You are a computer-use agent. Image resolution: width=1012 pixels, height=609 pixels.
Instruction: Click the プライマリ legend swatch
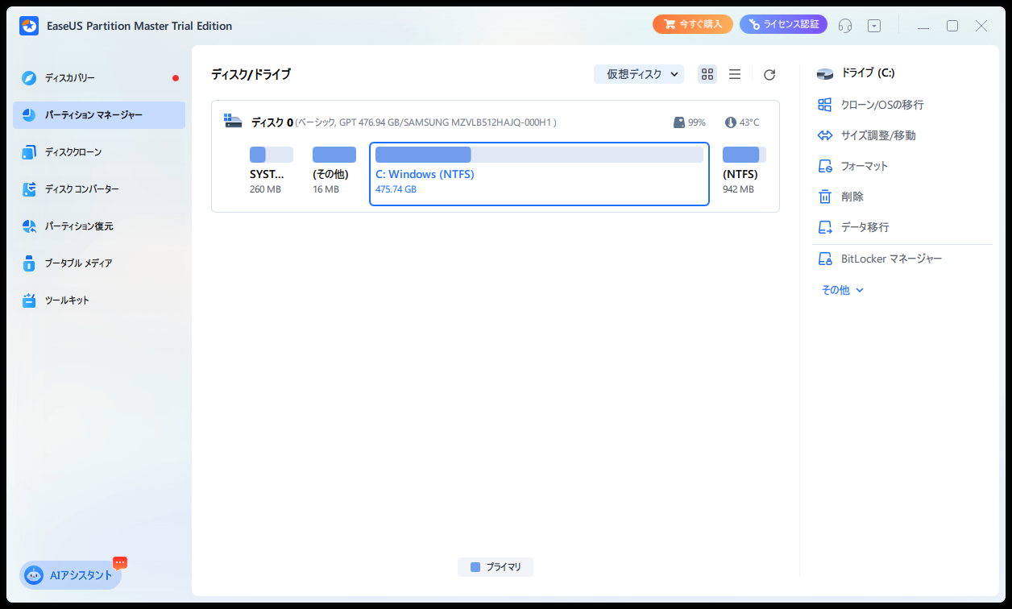pos(475,567)
